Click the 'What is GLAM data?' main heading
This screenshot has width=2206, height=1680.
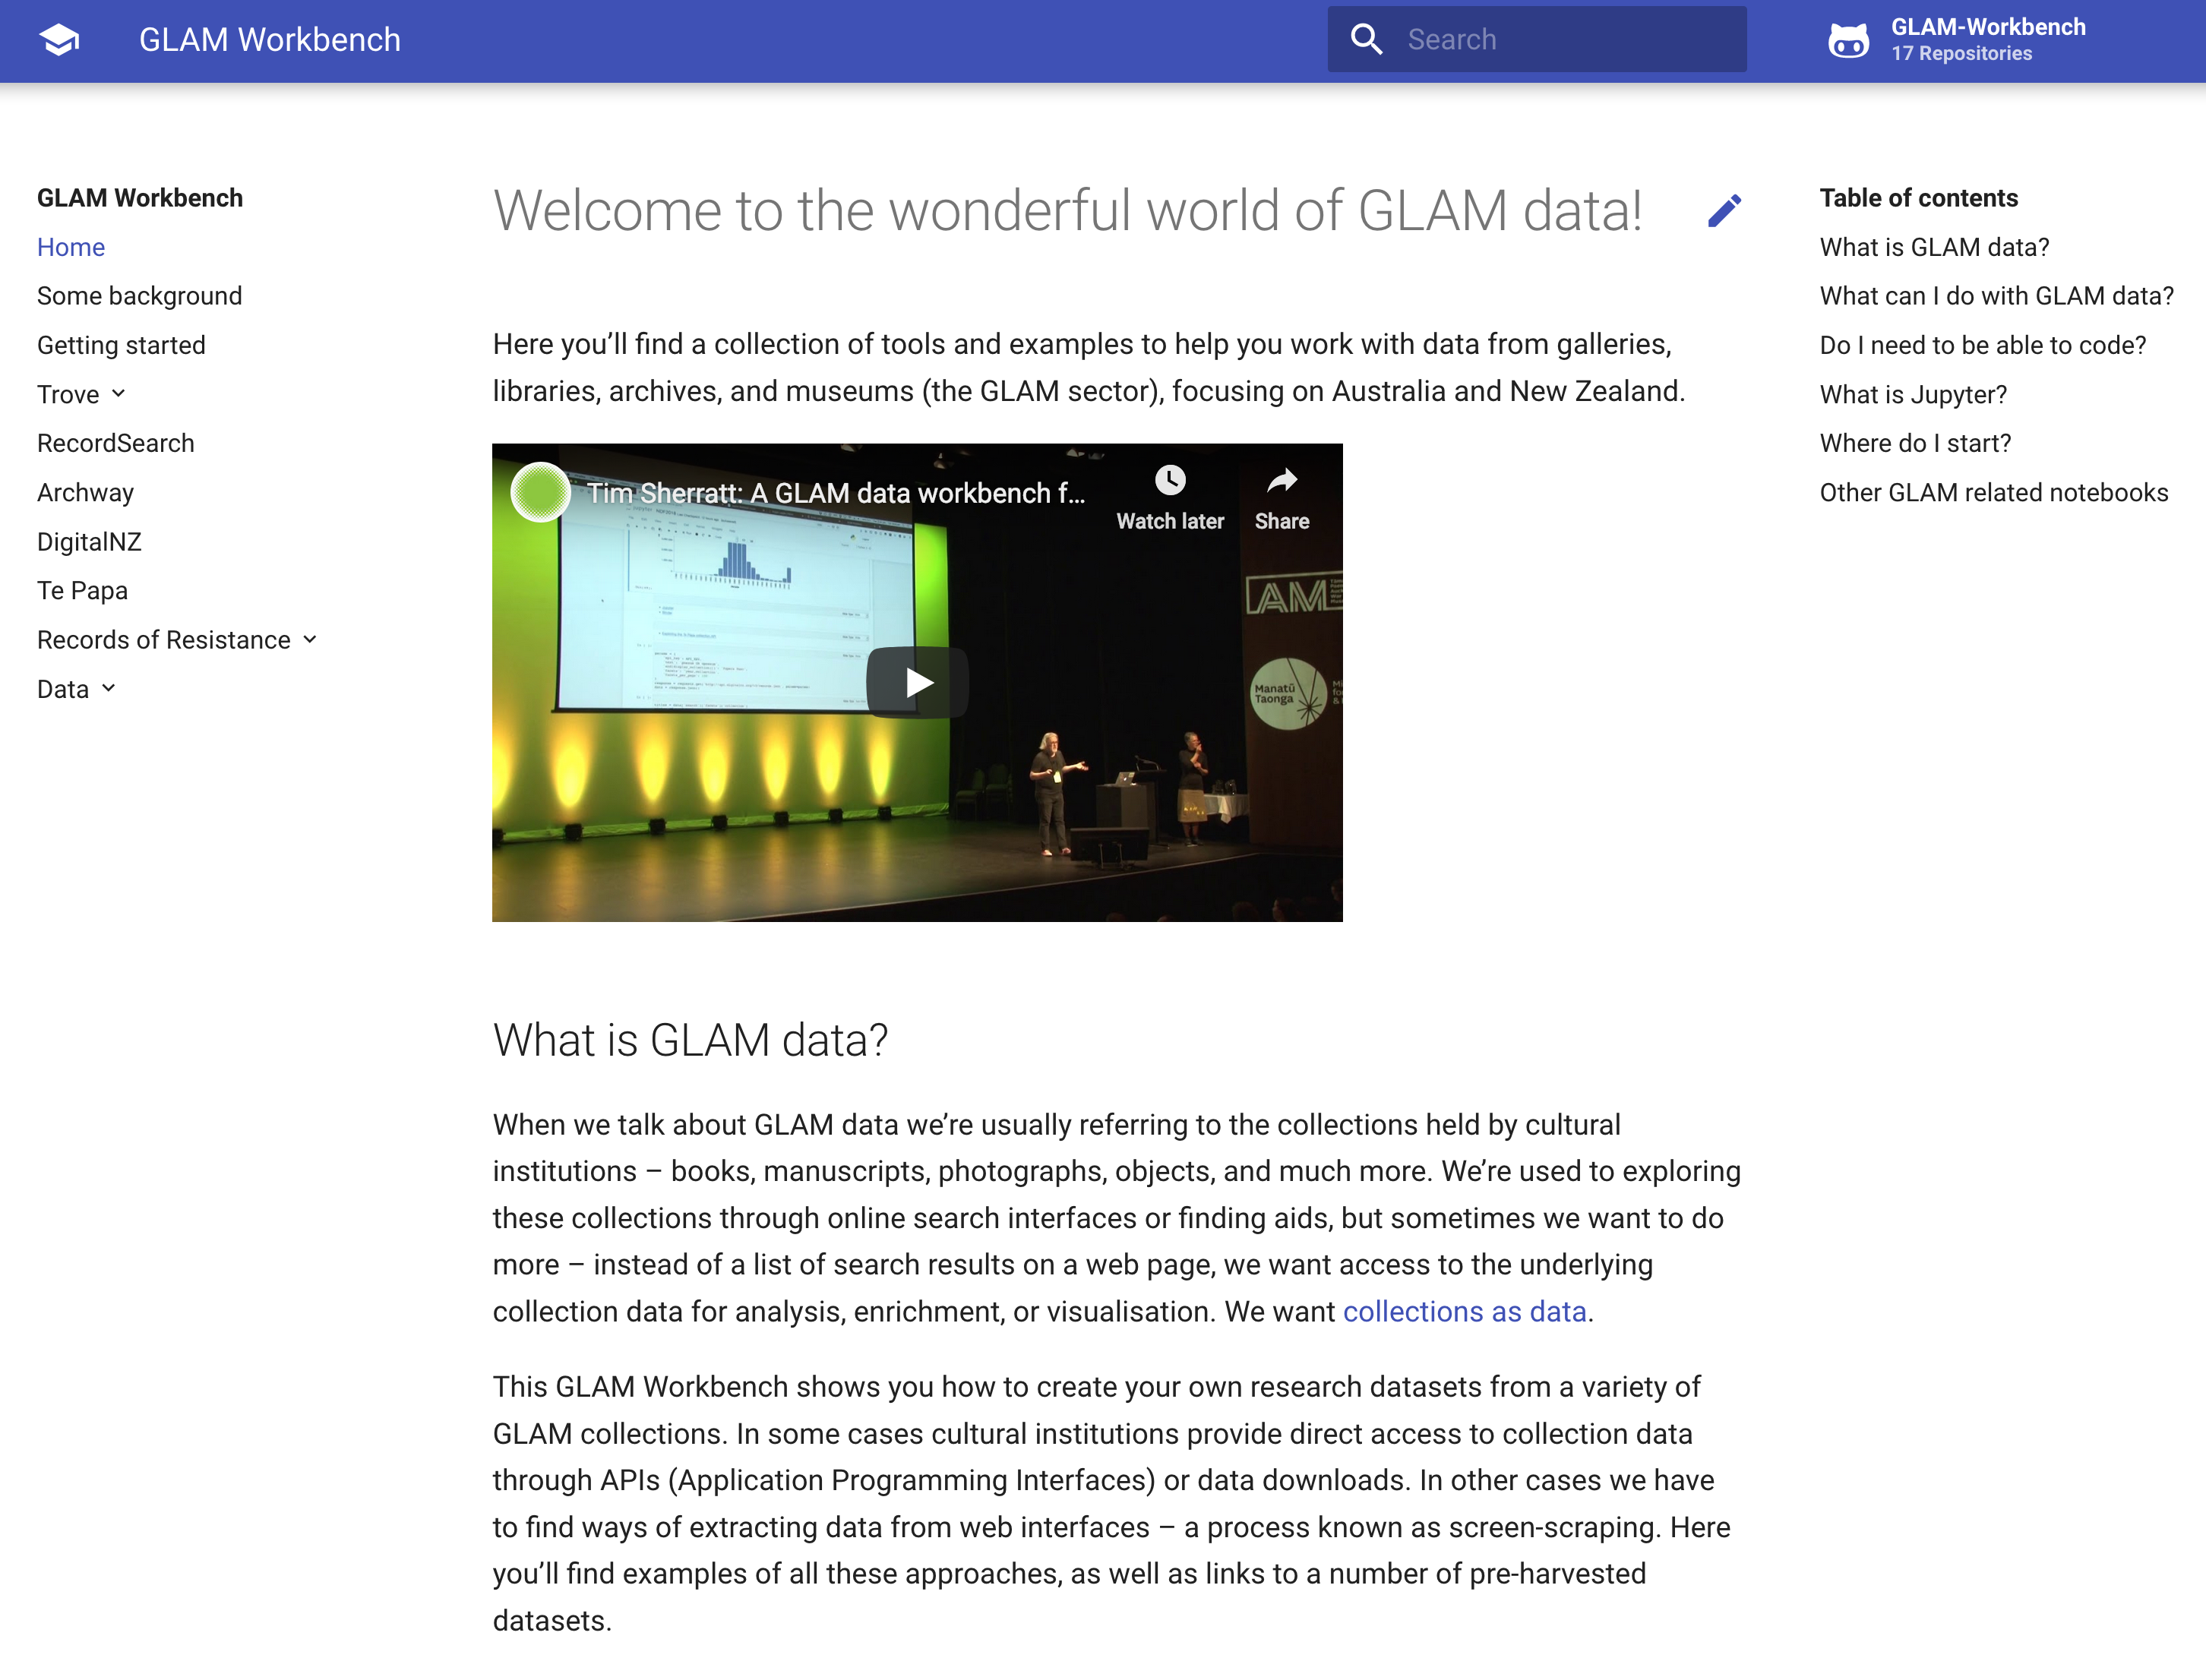(690, 1040)
